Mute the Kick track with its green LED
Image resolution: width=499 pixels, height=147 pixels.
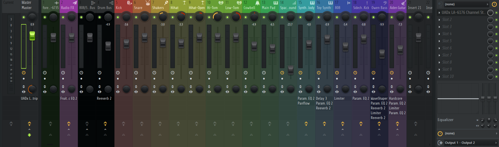click(x=118, y=17)
